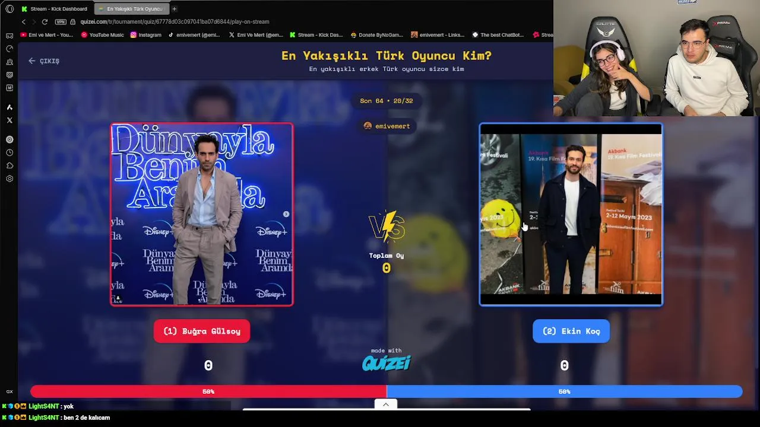Click the site security lock icon

(x=73, y=22)
